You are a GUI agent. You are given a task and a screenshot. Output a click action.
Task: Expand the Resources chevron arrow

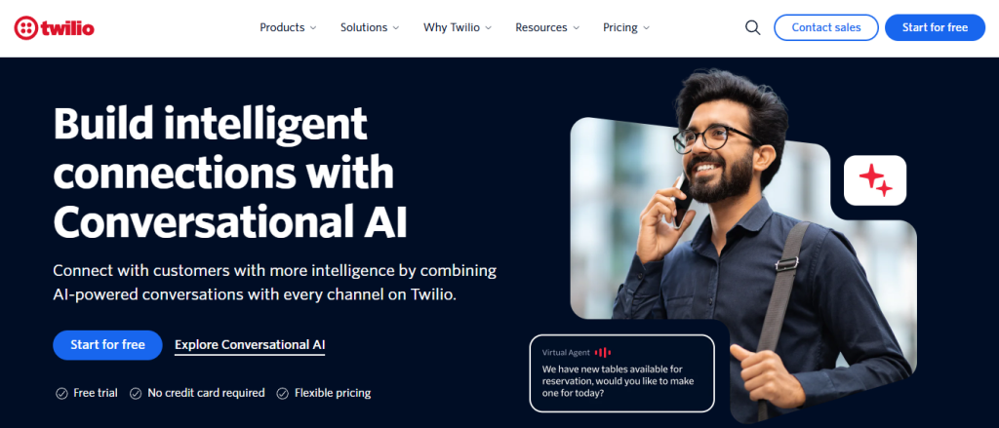576,28
